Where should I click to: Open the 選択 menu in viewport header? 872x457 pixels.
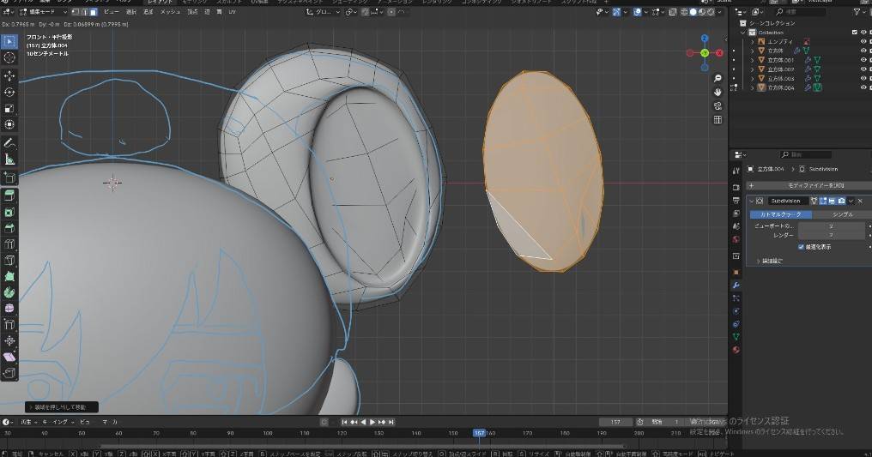(131, 12)
